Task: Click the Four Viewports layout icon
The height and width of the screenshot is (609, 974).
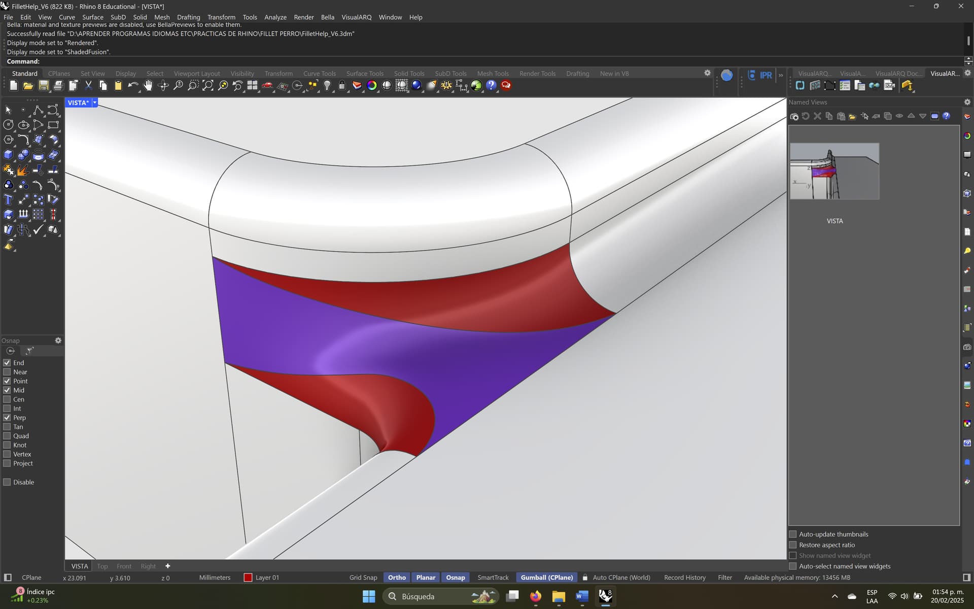Action: click(x=252, y=86)
